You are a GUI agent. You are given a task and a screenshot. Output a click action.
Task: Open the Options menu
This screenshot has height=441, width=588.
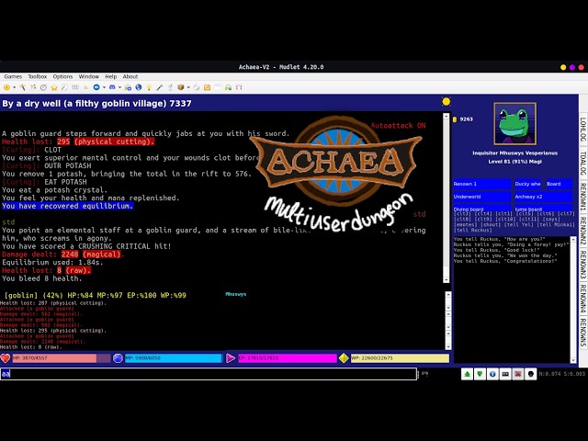pos(62,76)
